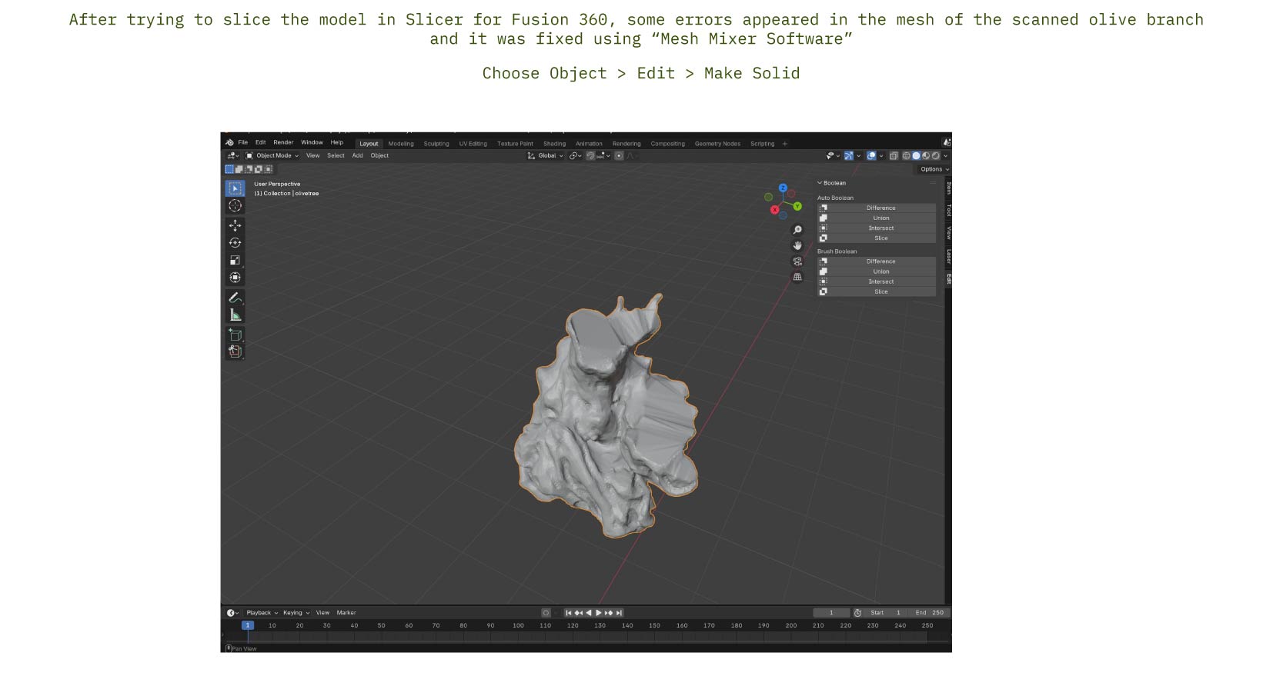Viewport: 1283px width, 686px height.
Task: Toggle X-ray display in header
Action: [x=894, y=155]
